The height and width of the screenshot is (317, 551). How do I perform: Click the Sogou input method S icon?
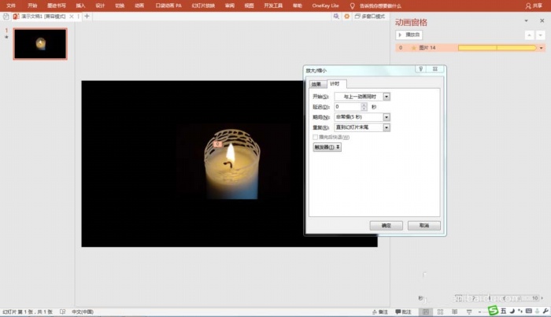492,309
